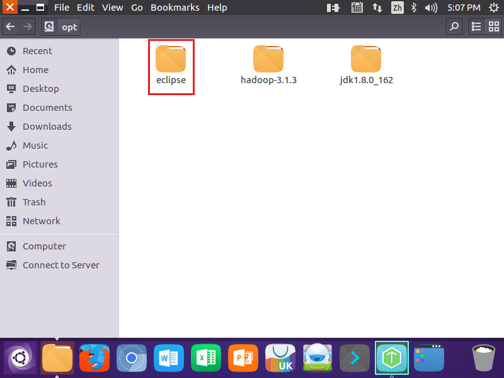The image size is (504, 378).
Task: Open Downloads in the sidebar
Action: [59, 127]
